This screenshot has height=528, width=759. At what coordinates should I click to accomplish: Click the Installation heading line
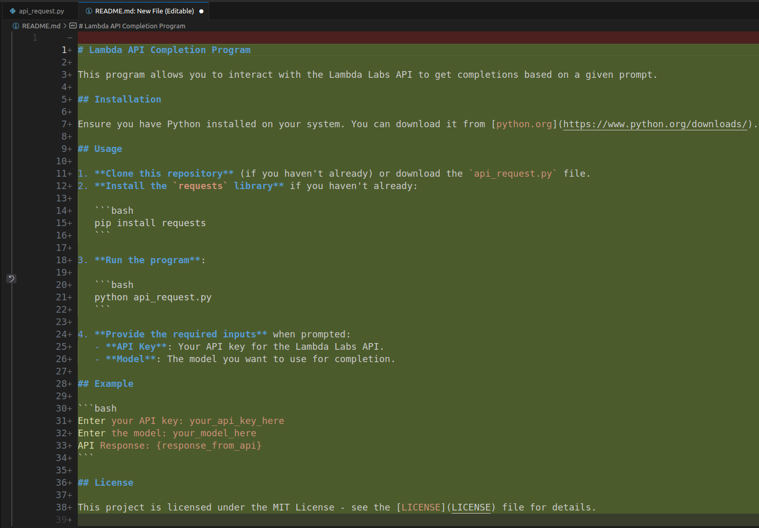tap(127, 99)
